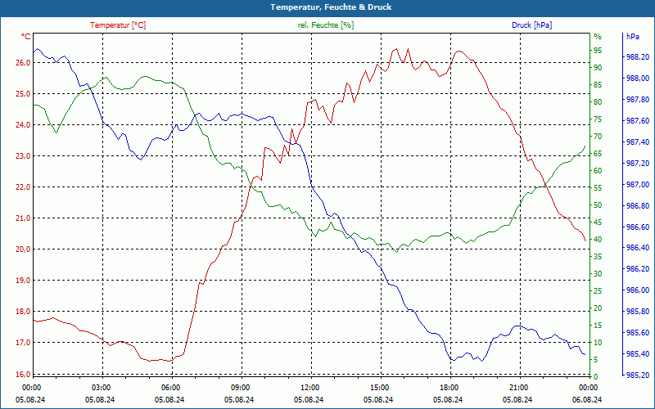Click pressure axis value 987,00

(x=638, y=184)
